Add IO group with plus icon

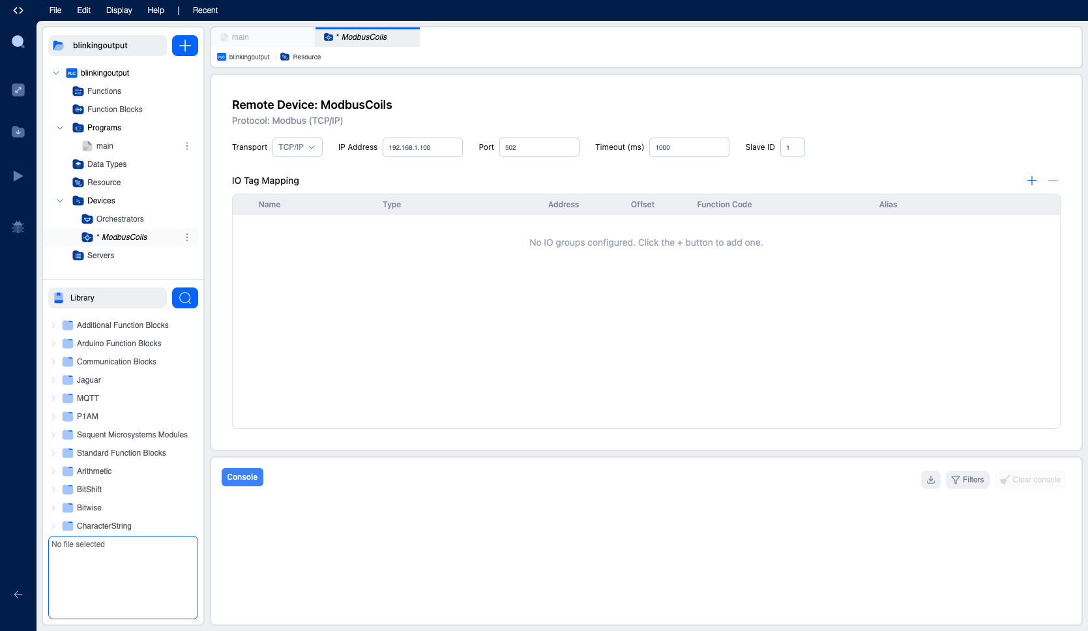(x=1032, y=181)
